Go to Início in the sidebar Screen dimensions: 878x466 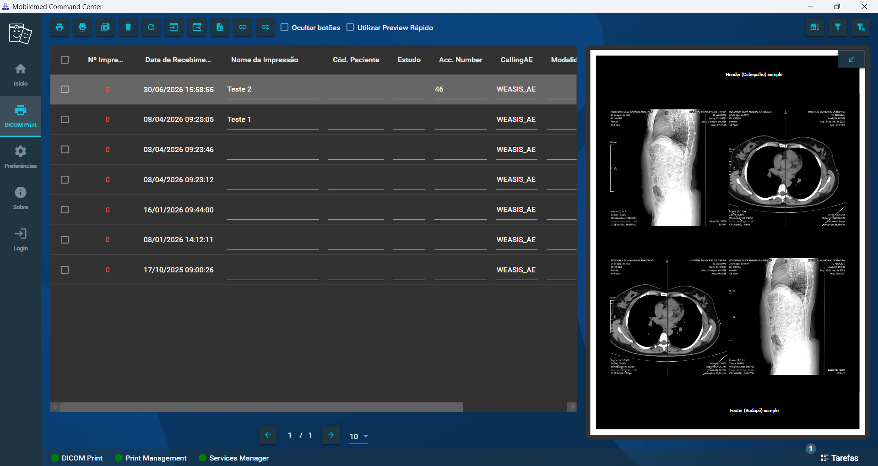pos(21,75)
